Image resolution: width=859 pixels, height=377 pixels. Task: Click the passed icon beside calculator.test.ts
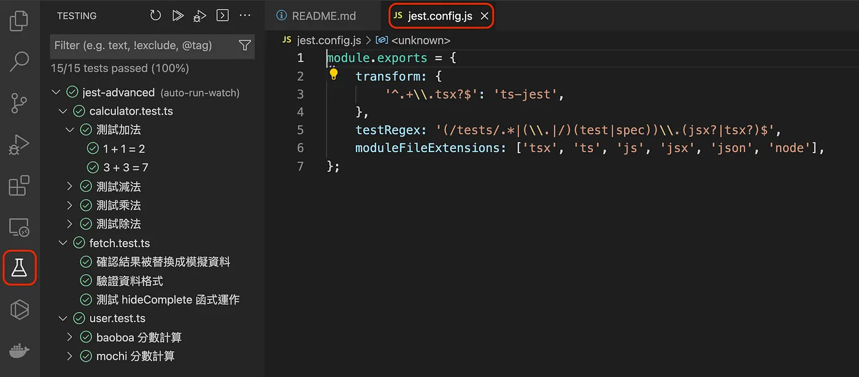[79, 112]
